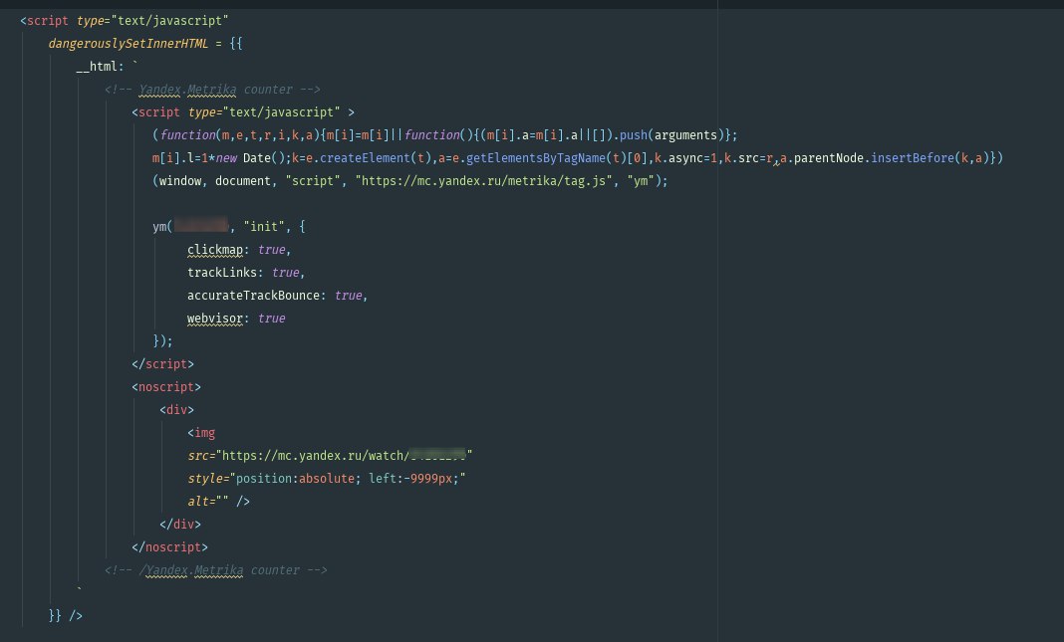
Task: Click the img tag name
Action: [x=204, y=433]
